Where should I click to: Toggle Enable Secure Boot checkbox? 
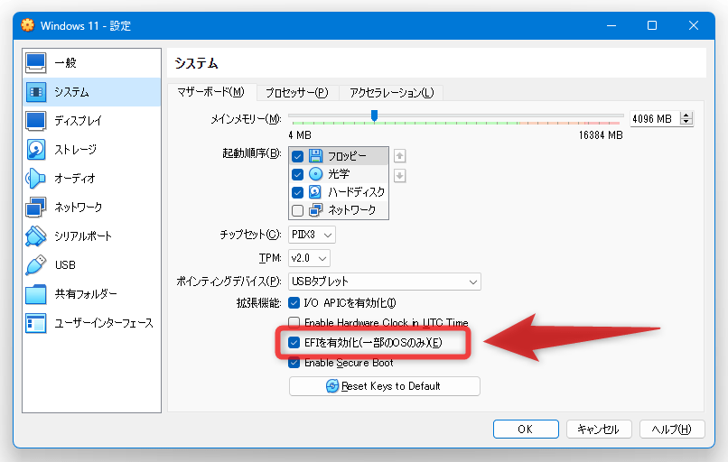(x=294, y=362)
